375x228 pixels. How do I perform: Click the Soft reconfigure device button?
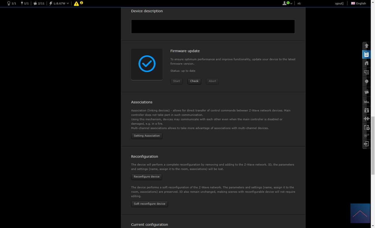149,204
